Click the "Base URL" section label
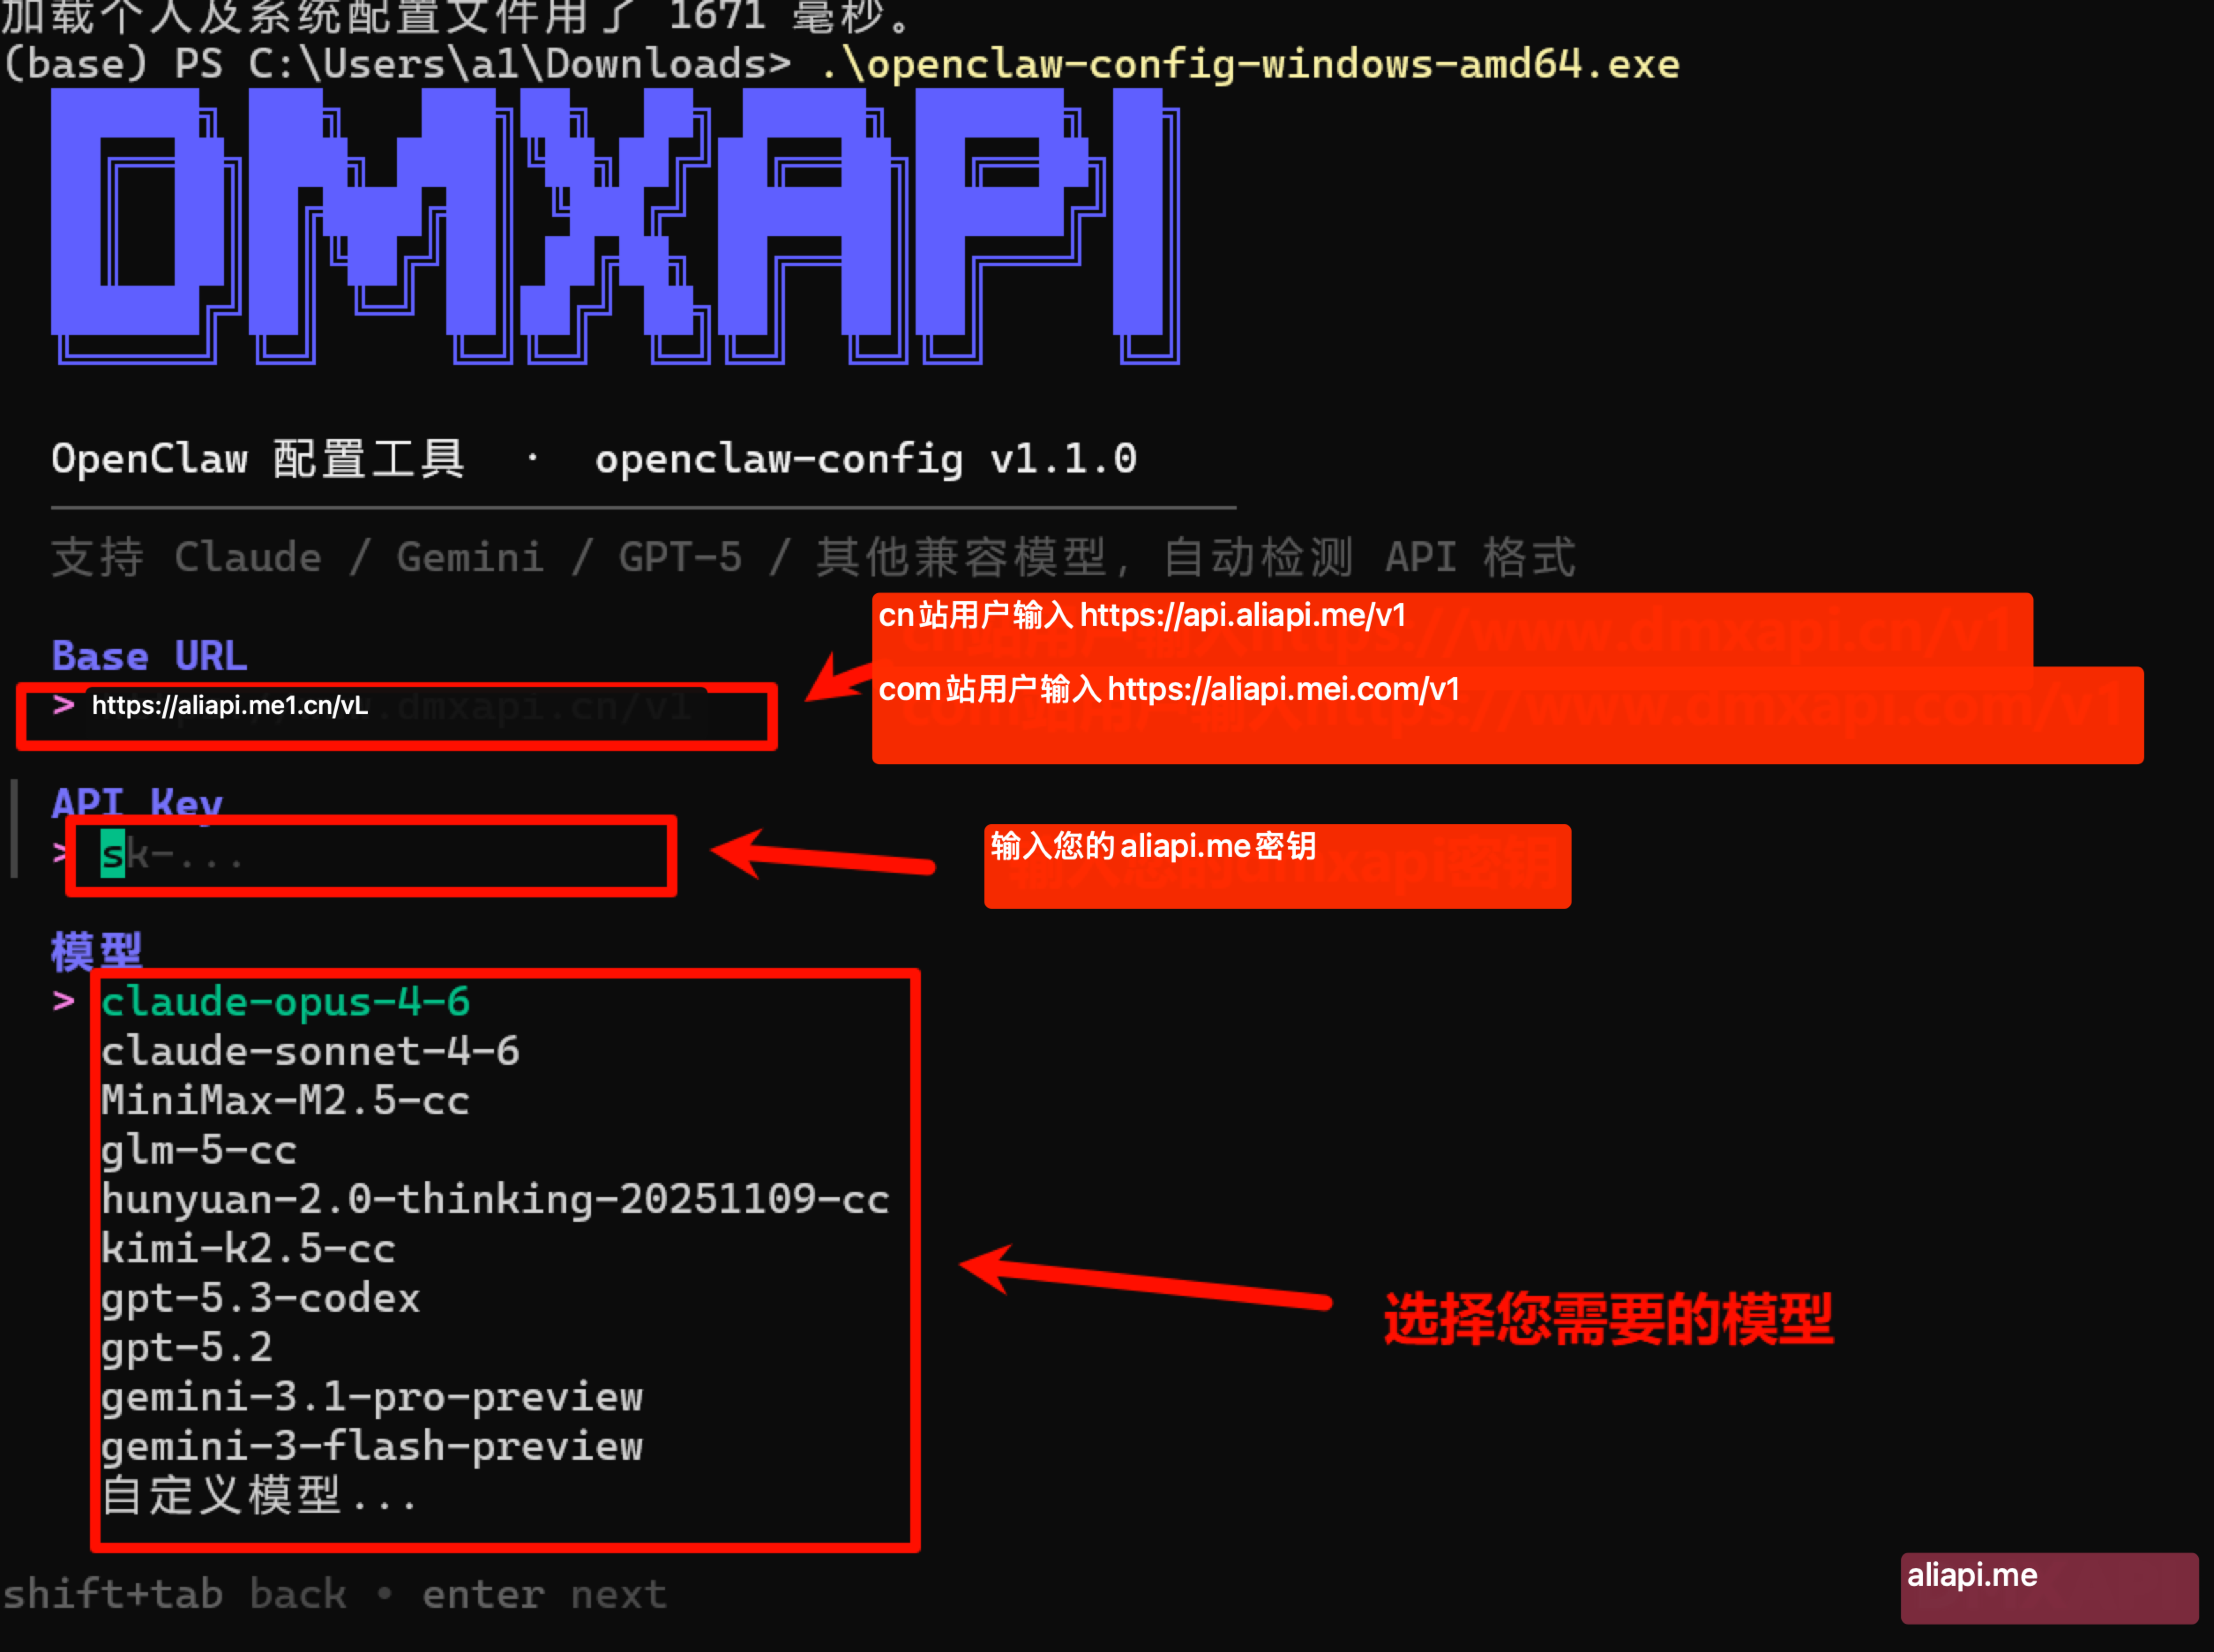The height and width of the screenshot is (1652, 2214). pos(149,656)
